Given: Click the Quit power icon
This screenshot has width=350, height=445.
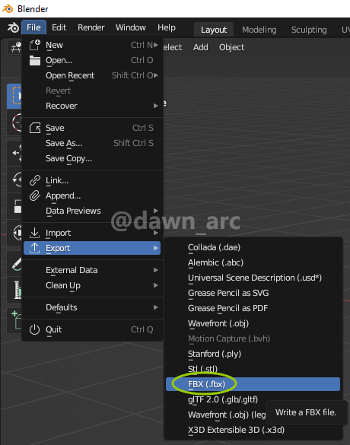Looking at the screenshot, I should pos(35,329).
